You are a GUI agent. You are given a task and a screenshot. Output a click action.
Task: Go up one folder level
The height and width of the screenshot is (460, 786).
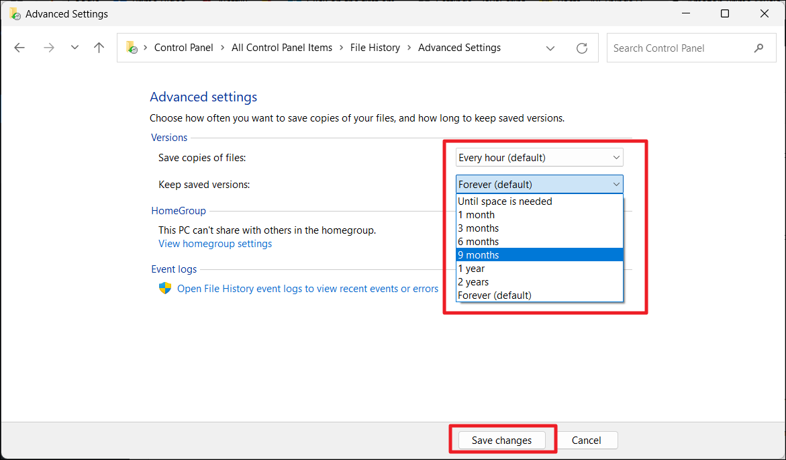tap(99, 48)
